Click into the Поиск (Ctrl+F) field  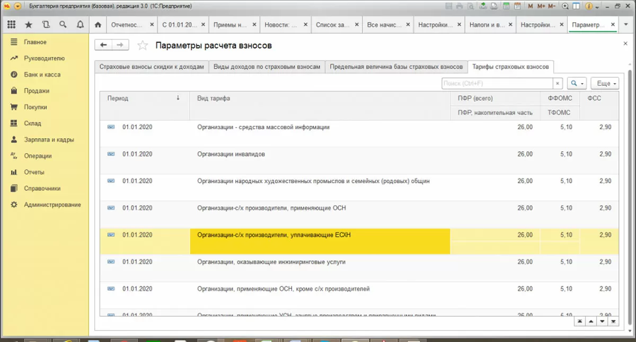tap(497, 84)
